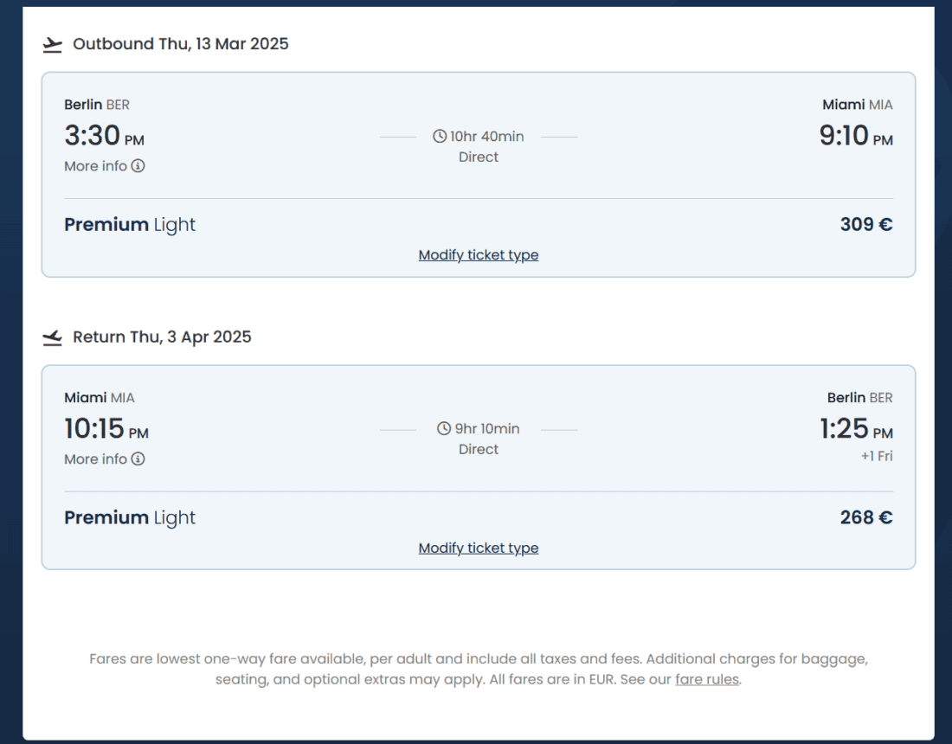The width and height of the screenshot is (952, 744).
Task: Click the 268 € return price
Action: tap(866, 518)
